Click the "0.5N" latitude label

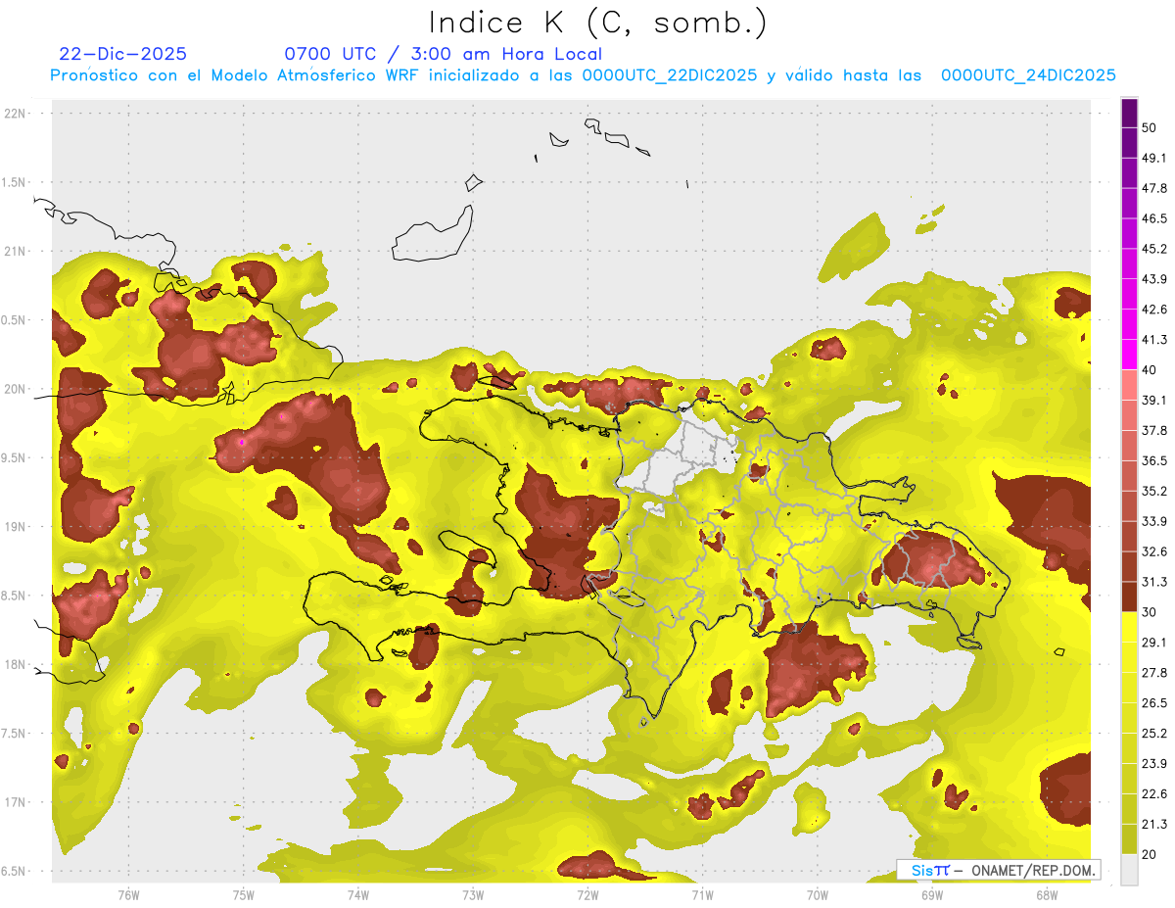[x=15, y=320]
